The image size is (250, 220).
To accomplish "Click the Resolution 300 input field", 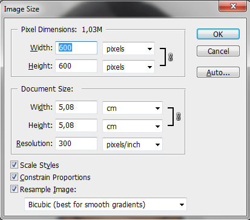I will [76, 144].
